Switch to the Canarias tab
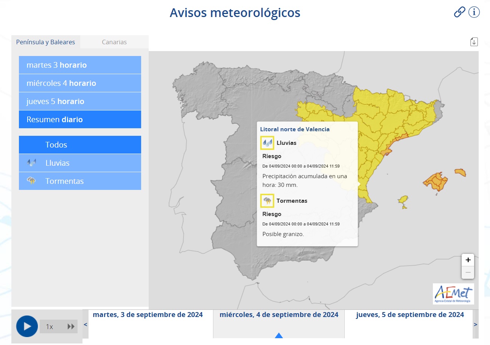The image size is (490, 345). pos(114,42)
